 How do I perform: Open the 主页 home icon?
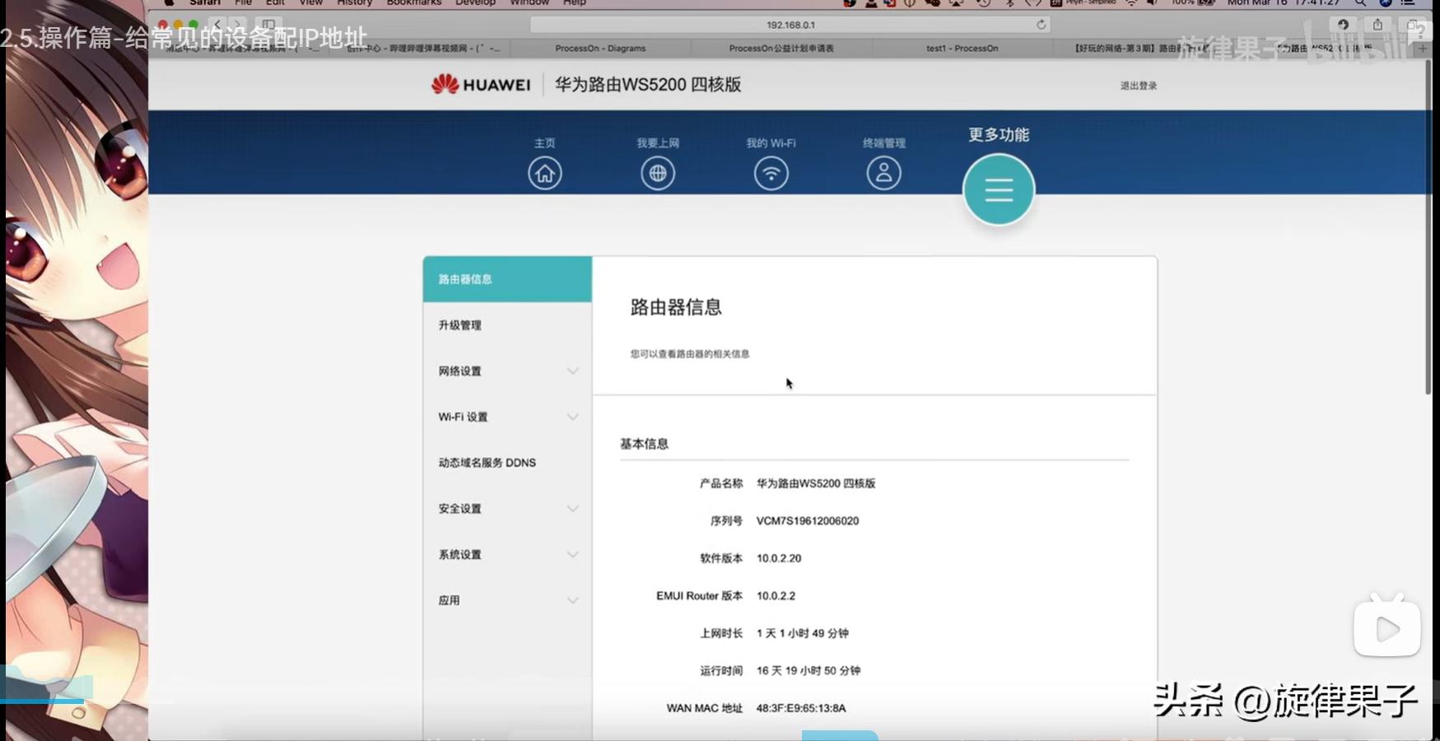click(545, 172)
